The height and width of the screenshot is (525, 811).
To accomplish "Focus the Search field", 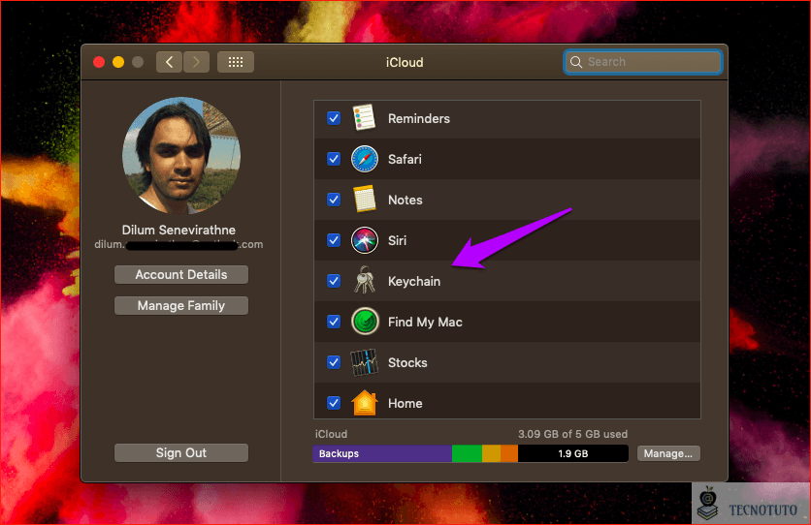I will click(643, 62).
